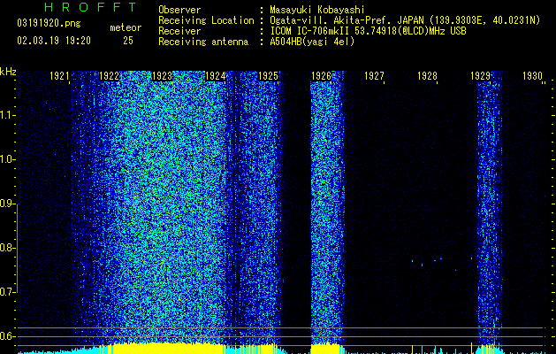
Task: Click the 1923 time marker
Action: (x=162, y=76)
